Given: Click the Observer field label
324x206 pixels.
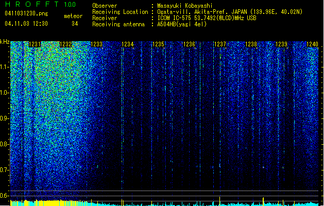Looking at the screenshot, I should pos(105,6).
